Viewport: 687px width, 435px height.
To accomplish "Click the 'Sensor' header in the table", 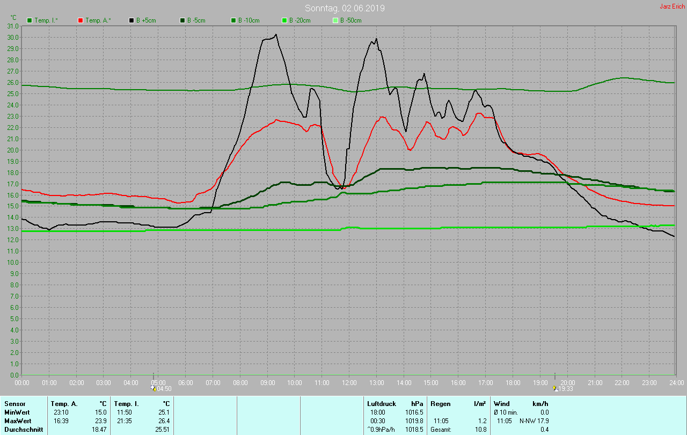I will (x=14, y=403).
